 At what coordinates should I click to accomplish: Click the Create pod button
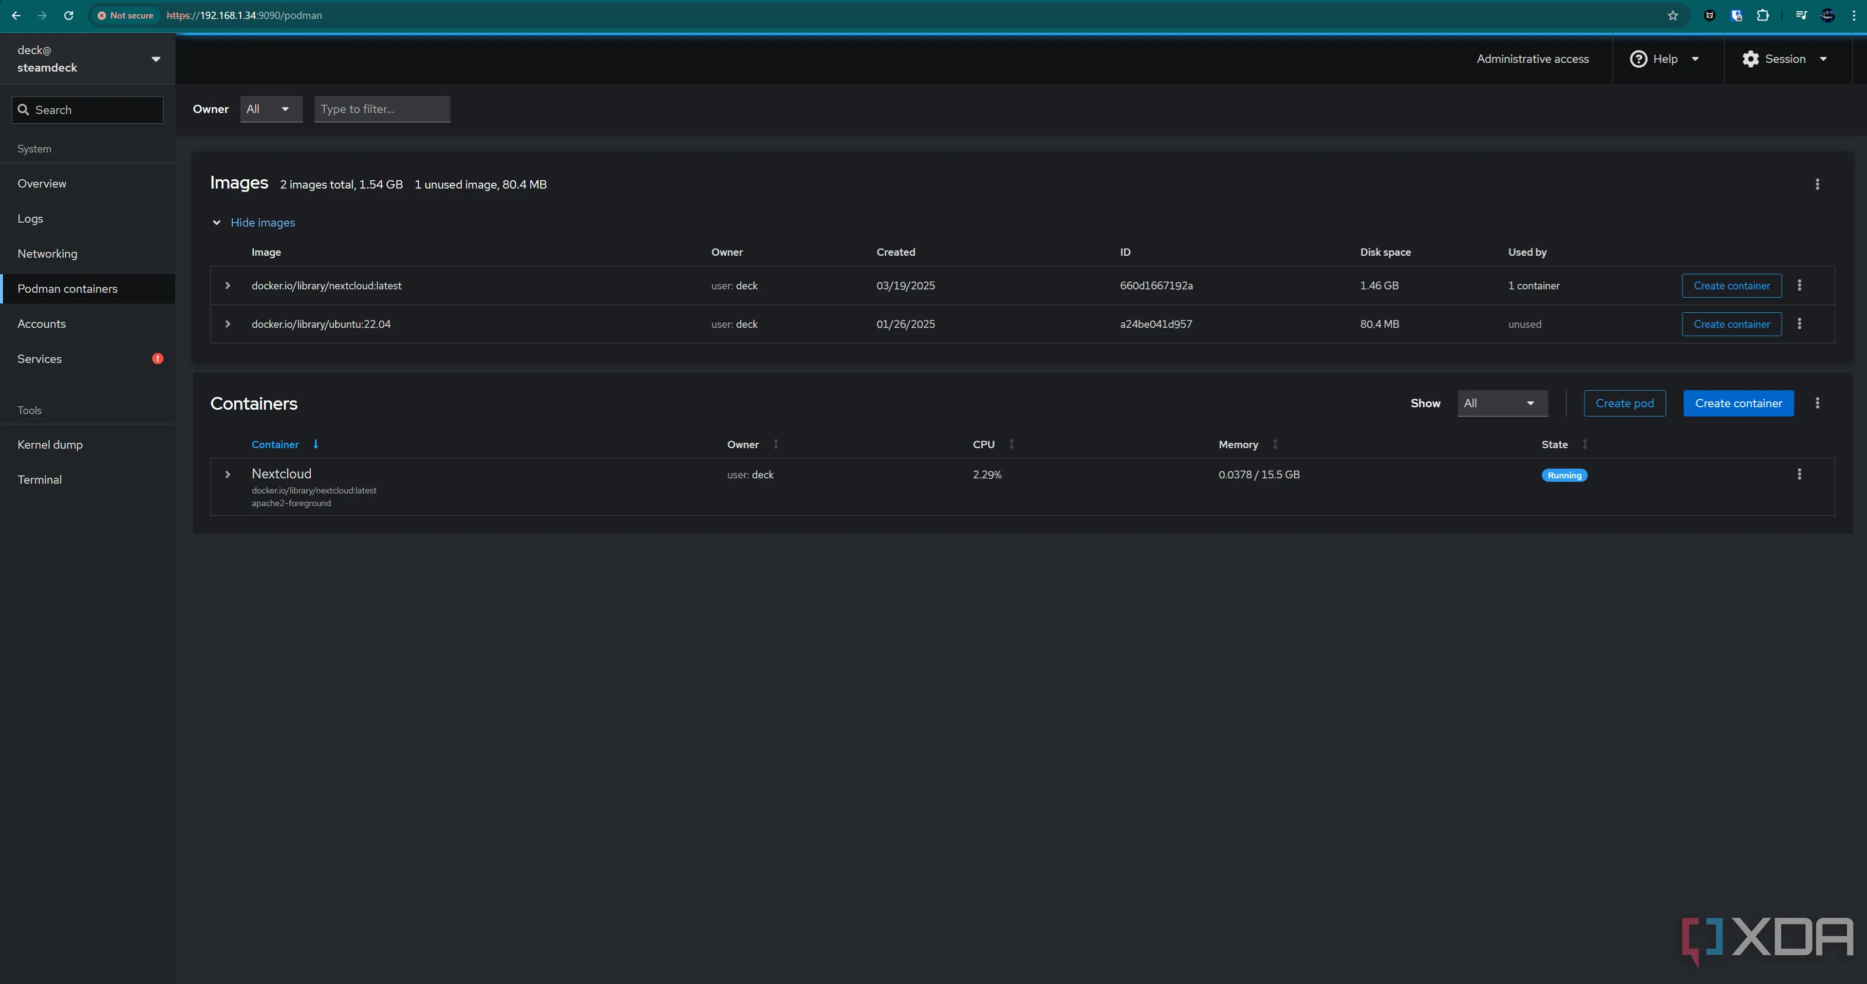point(1624,403)
